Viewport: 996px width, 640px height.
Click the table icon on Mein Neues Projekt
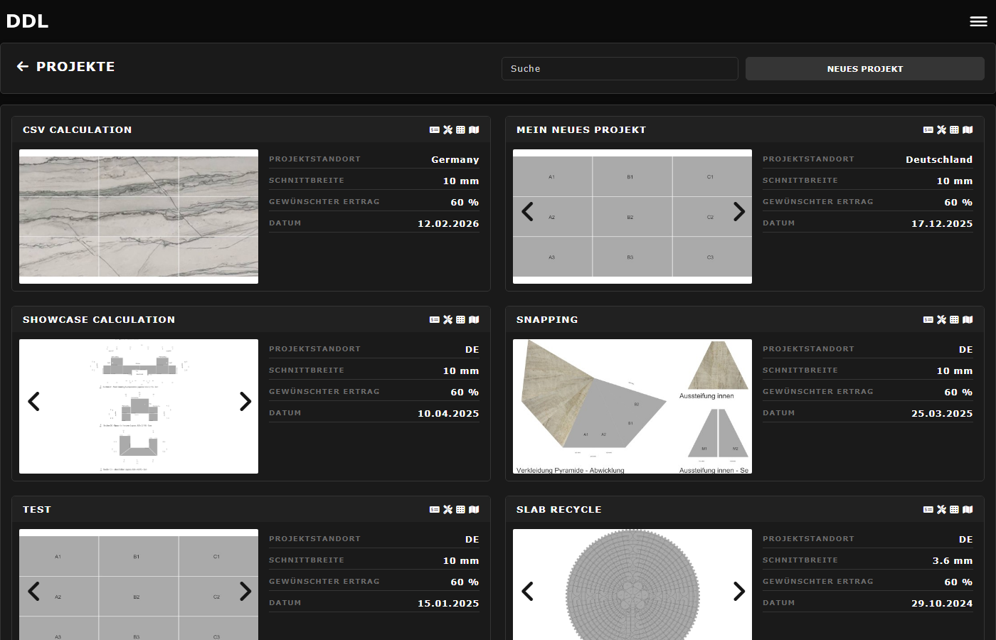[954, 129]
